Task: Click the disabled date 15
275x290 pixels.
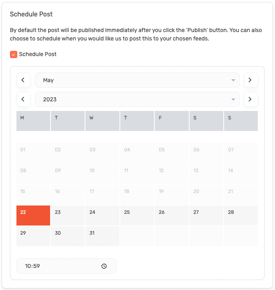Action: [x=33, y=195]
